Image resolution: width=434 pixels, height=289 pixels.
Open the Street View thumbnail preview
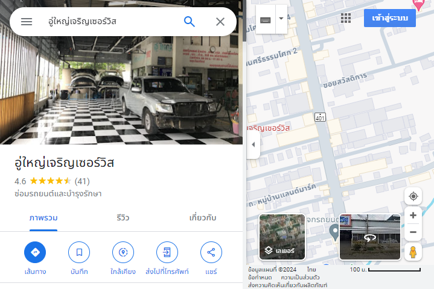tap(370, 237)
